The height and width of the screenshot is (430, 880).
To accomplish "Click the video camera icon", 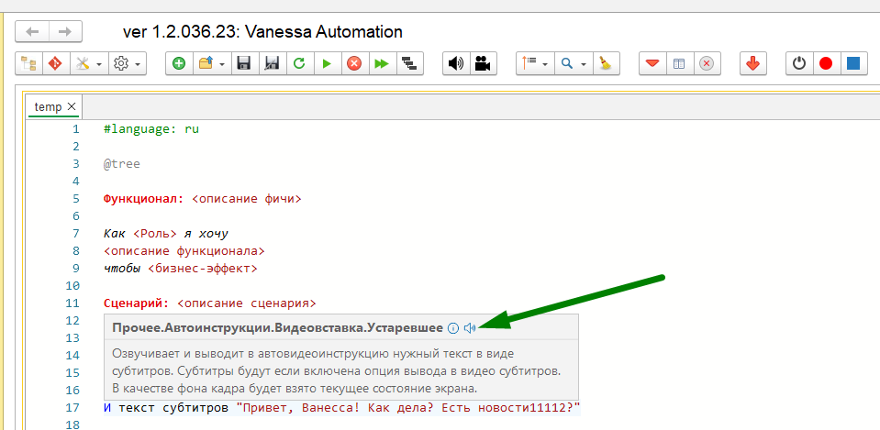I will pos(483,63).
